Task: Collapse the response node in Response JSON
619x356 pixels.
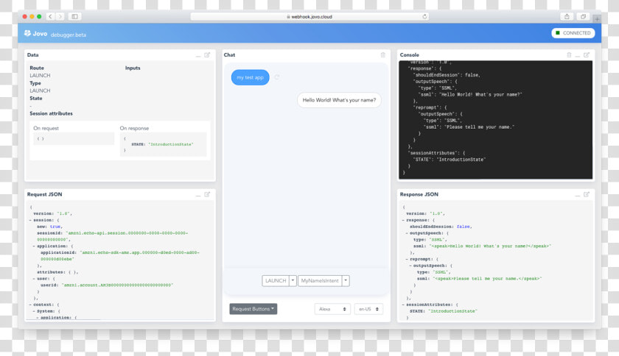Action: point(403,220)
